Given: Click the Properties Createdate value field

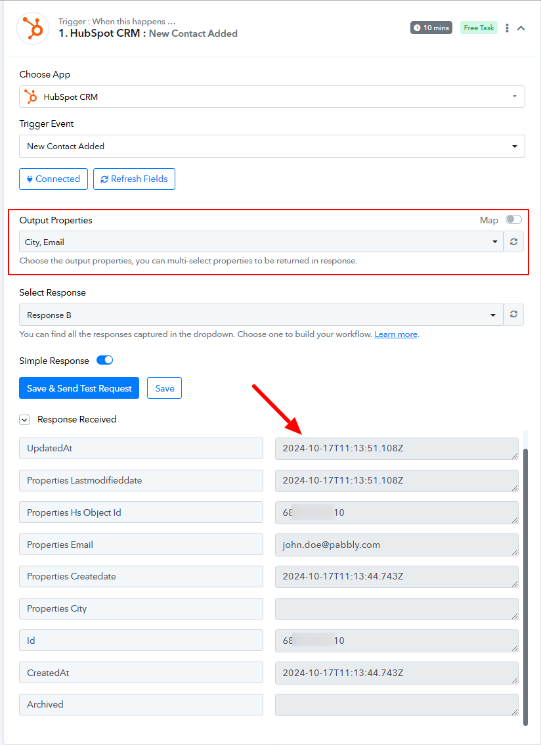Looking at the screenshot, I should pyautogui.click(x=397, y=577).
